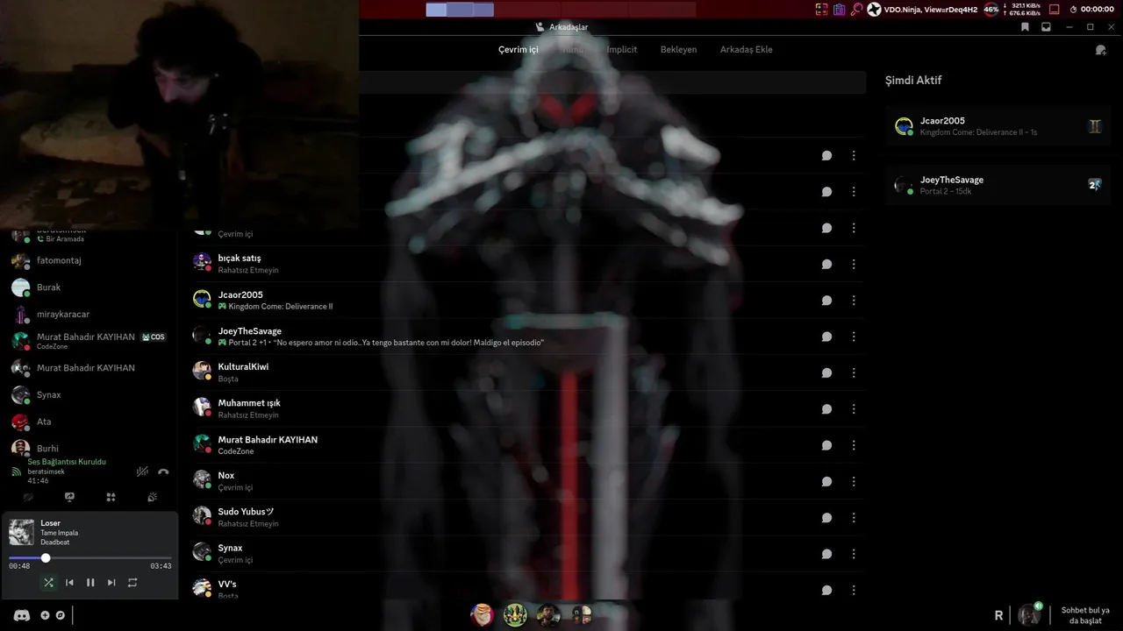Click the VDO.Ninja tray entry
This screenshot has width=1123, height=631.
[x=922, y=10]
